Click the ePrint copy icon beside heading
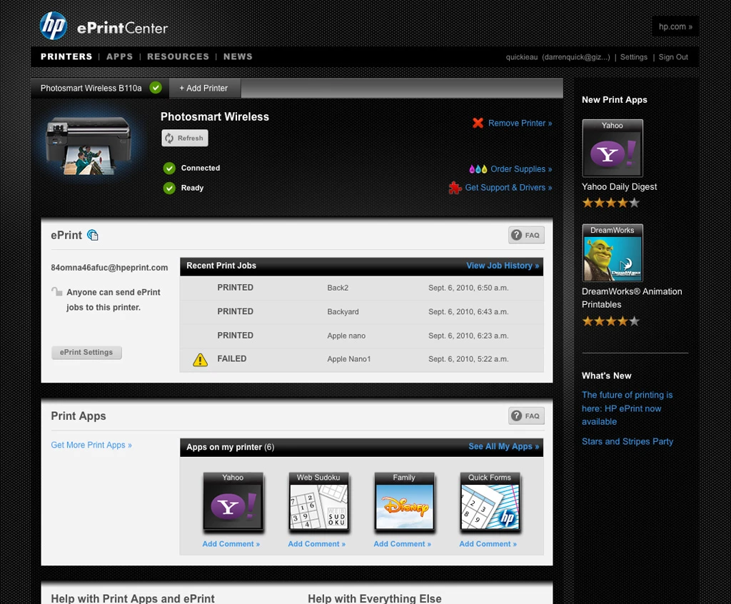731x604 pixels. click(x=93, y=235)
